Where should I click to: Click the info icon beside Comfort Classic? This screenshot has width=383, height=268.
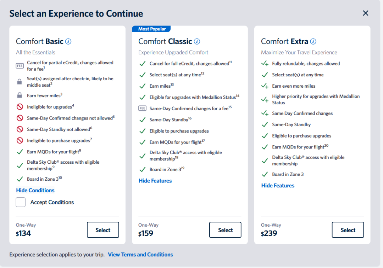click(x=197, y=41)
